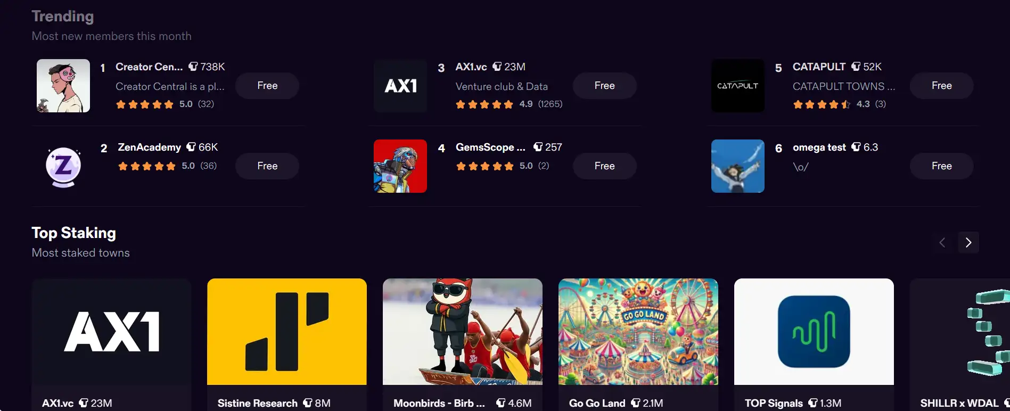Open the Sistine Research yellow card
1010x411 pixels.
(x=287, y=332)
